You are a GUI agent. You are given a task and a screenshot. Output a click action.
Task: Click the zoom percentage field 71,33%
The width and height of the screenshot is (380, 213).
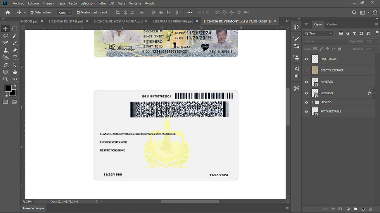[27, 201]
